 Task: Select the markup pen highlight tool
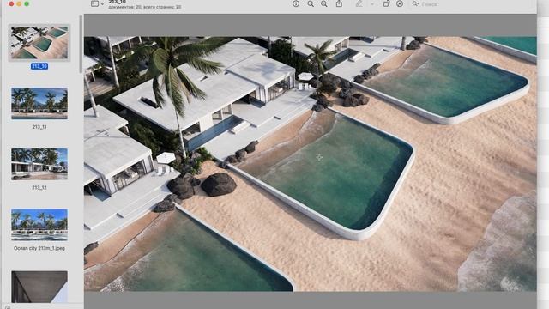click(359, 3)
